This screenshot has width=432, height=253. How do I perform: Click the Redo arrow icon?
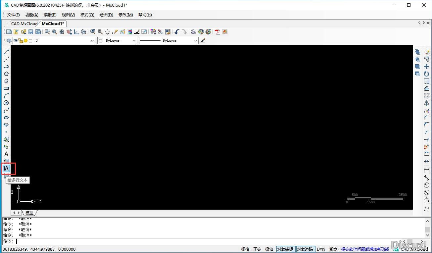pyautogui.click(x=184, y=32)
